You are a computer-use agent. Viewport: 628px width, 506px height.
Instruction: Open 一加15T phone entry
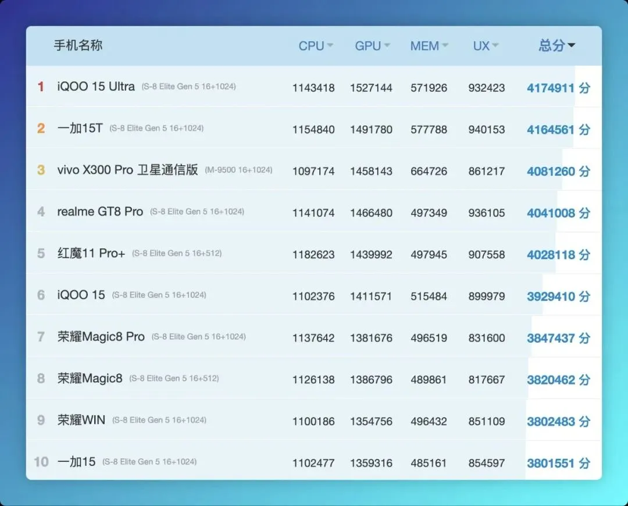point(80,128)
